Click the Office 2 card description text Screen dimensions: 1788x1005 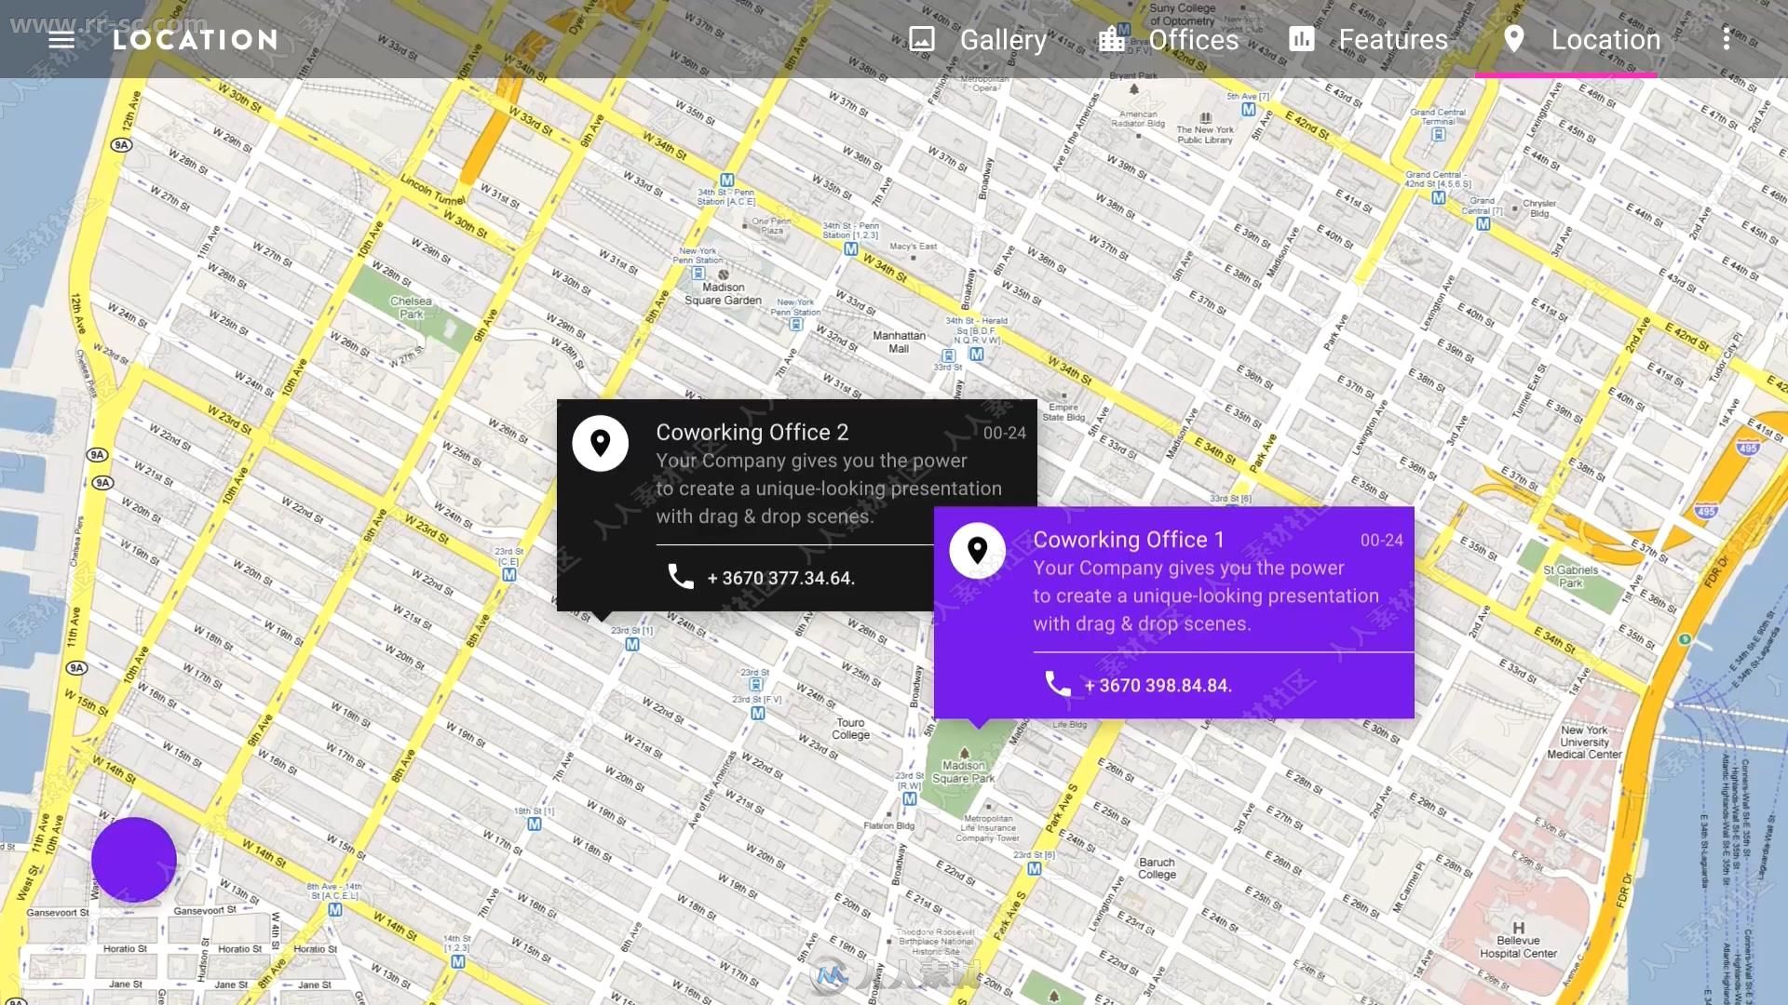tap(829, 489)
